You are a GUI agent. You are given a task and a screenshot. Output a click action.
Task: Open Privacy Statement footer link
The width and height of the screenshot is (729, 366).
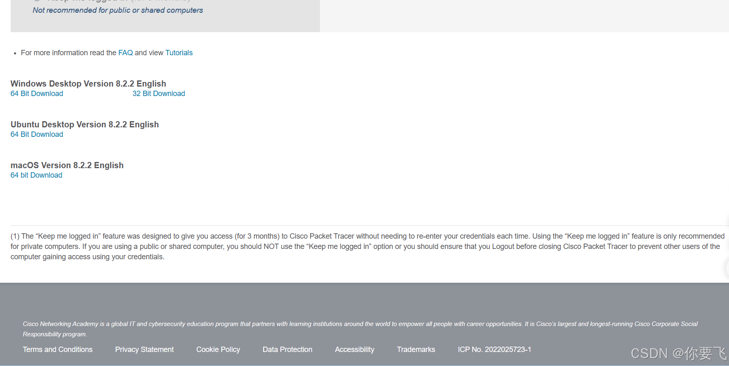[144, 350]
